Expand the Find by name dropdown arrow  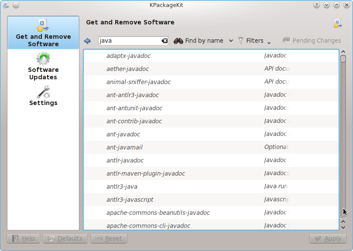[231, 41]
